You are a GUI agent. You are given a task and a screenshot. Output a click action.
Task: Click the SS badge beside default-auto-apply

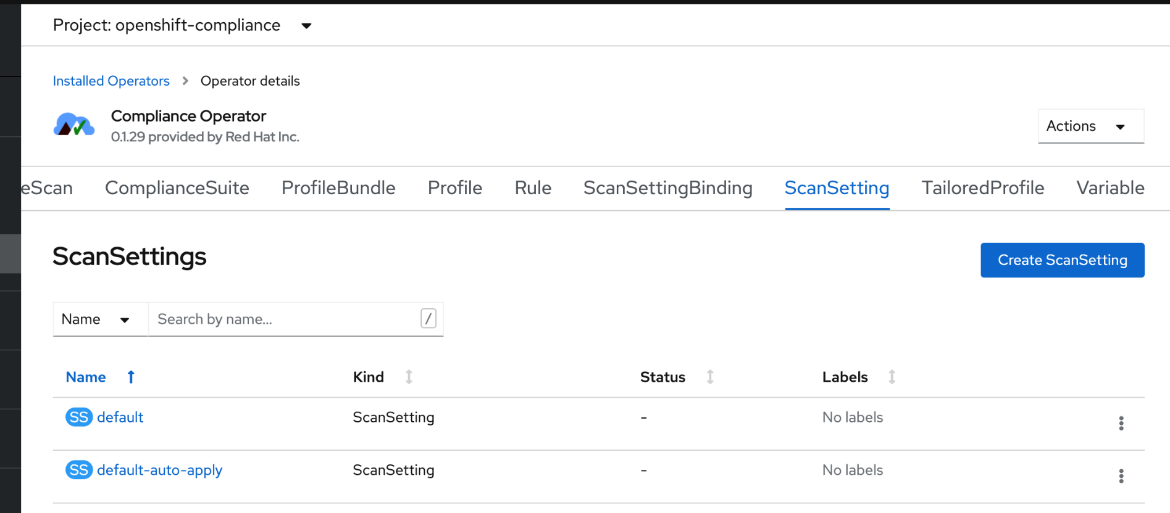tap(78, 470)
